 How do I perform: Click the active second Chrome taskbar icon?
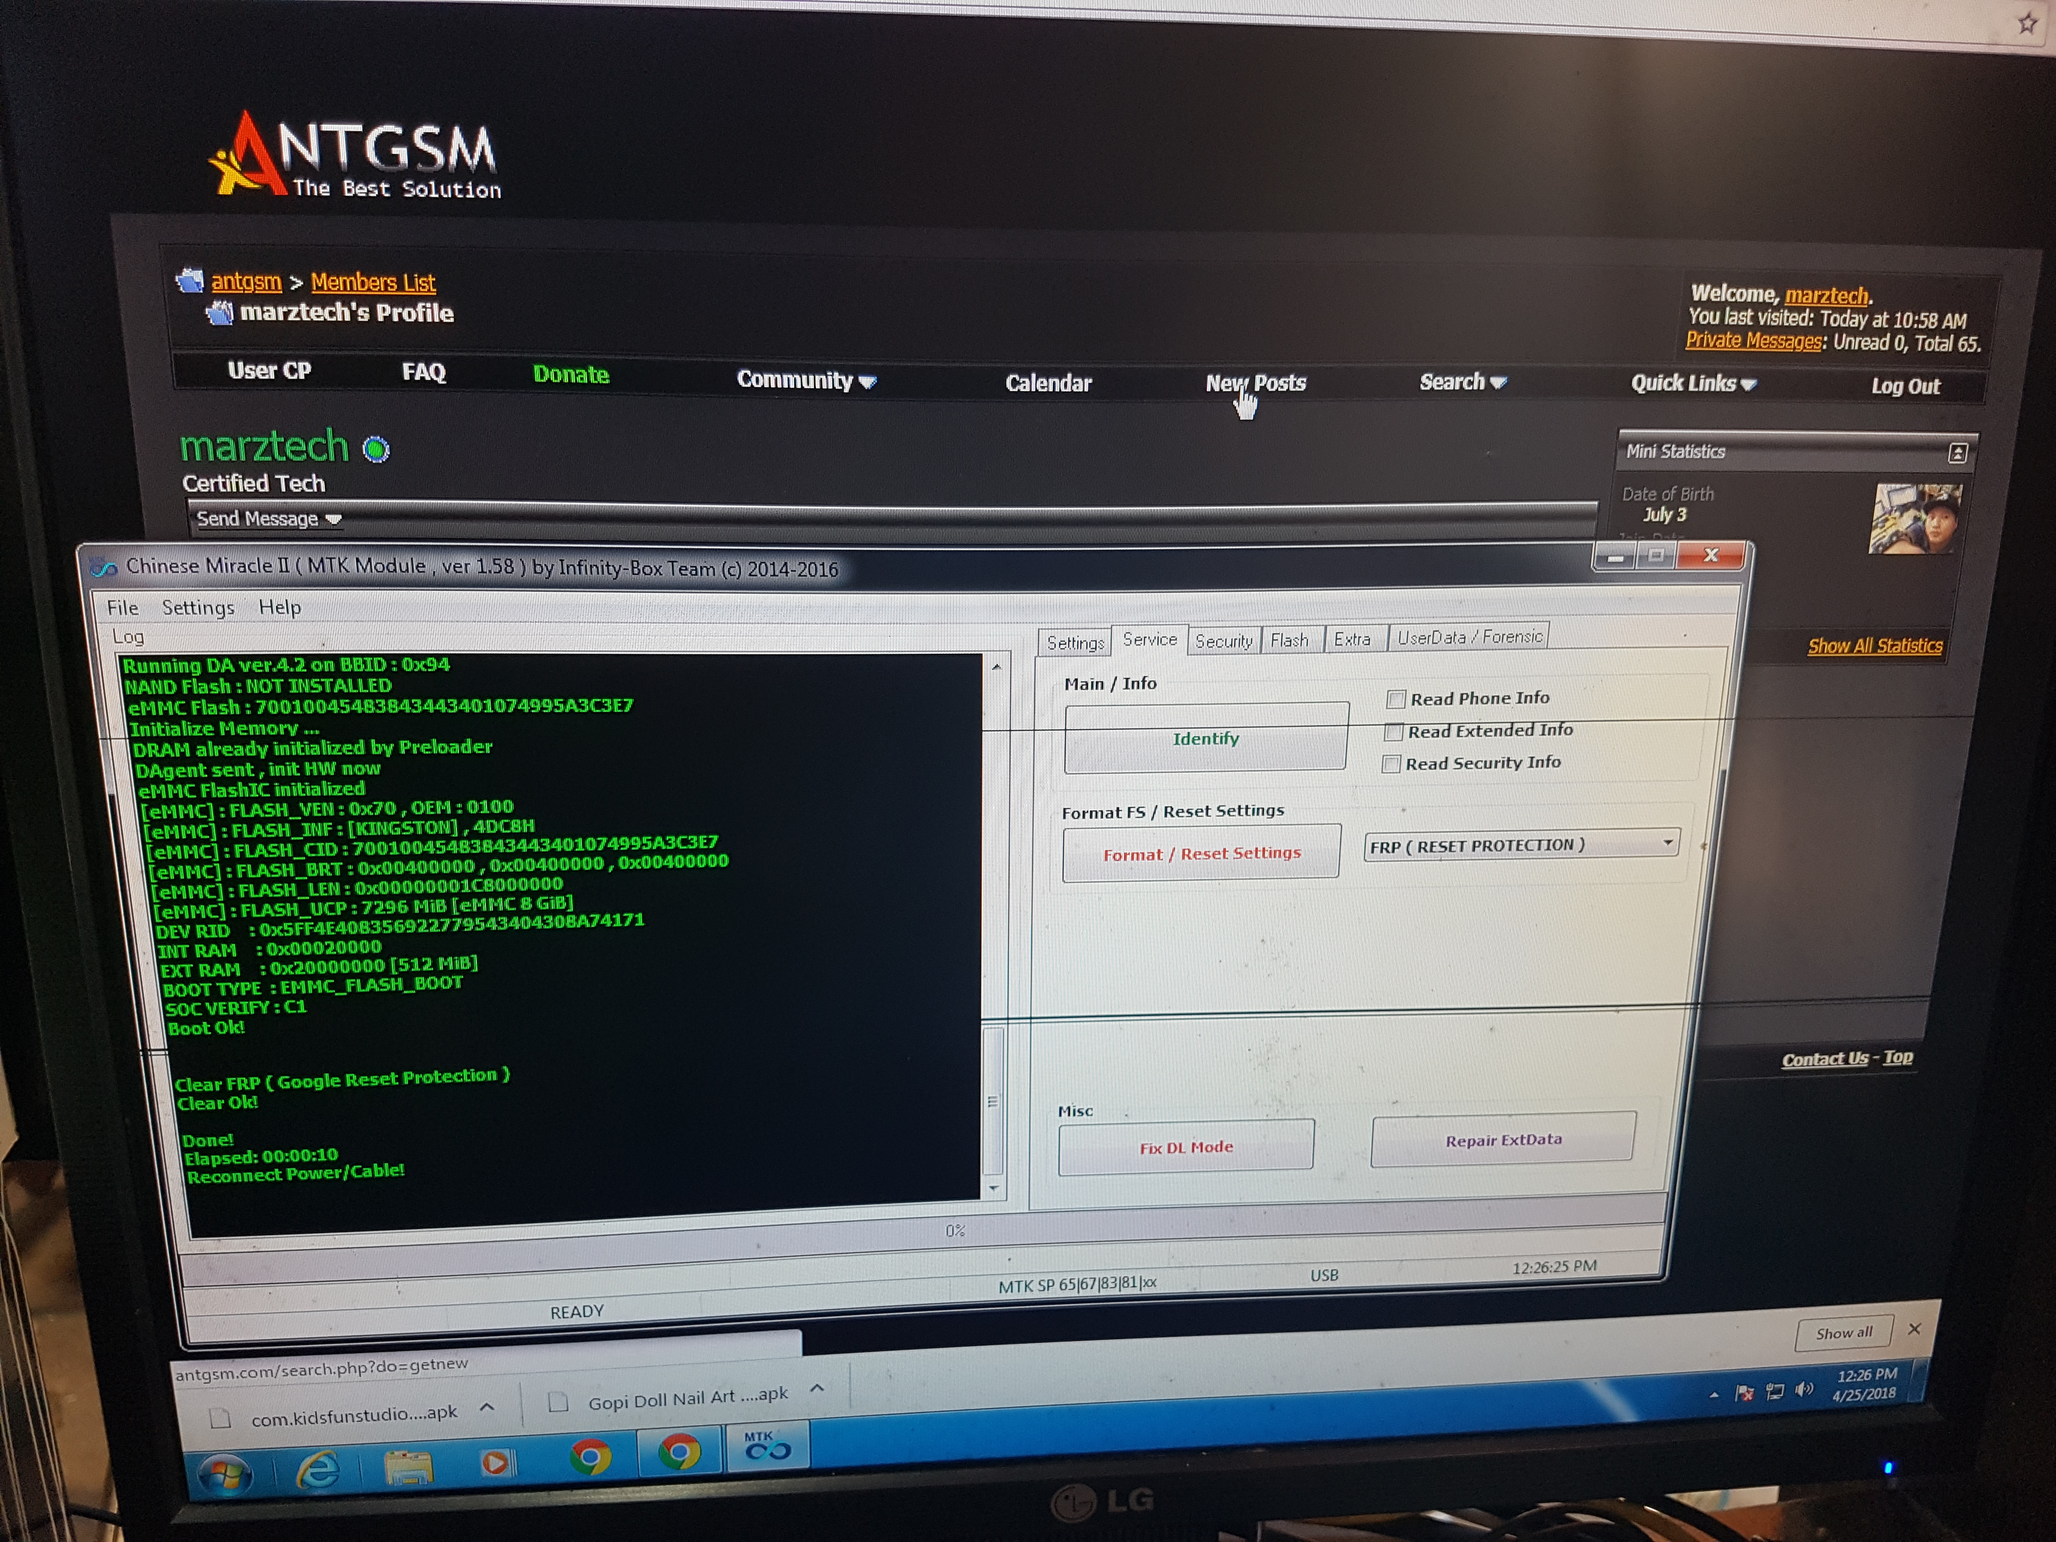click(679, 1451)
